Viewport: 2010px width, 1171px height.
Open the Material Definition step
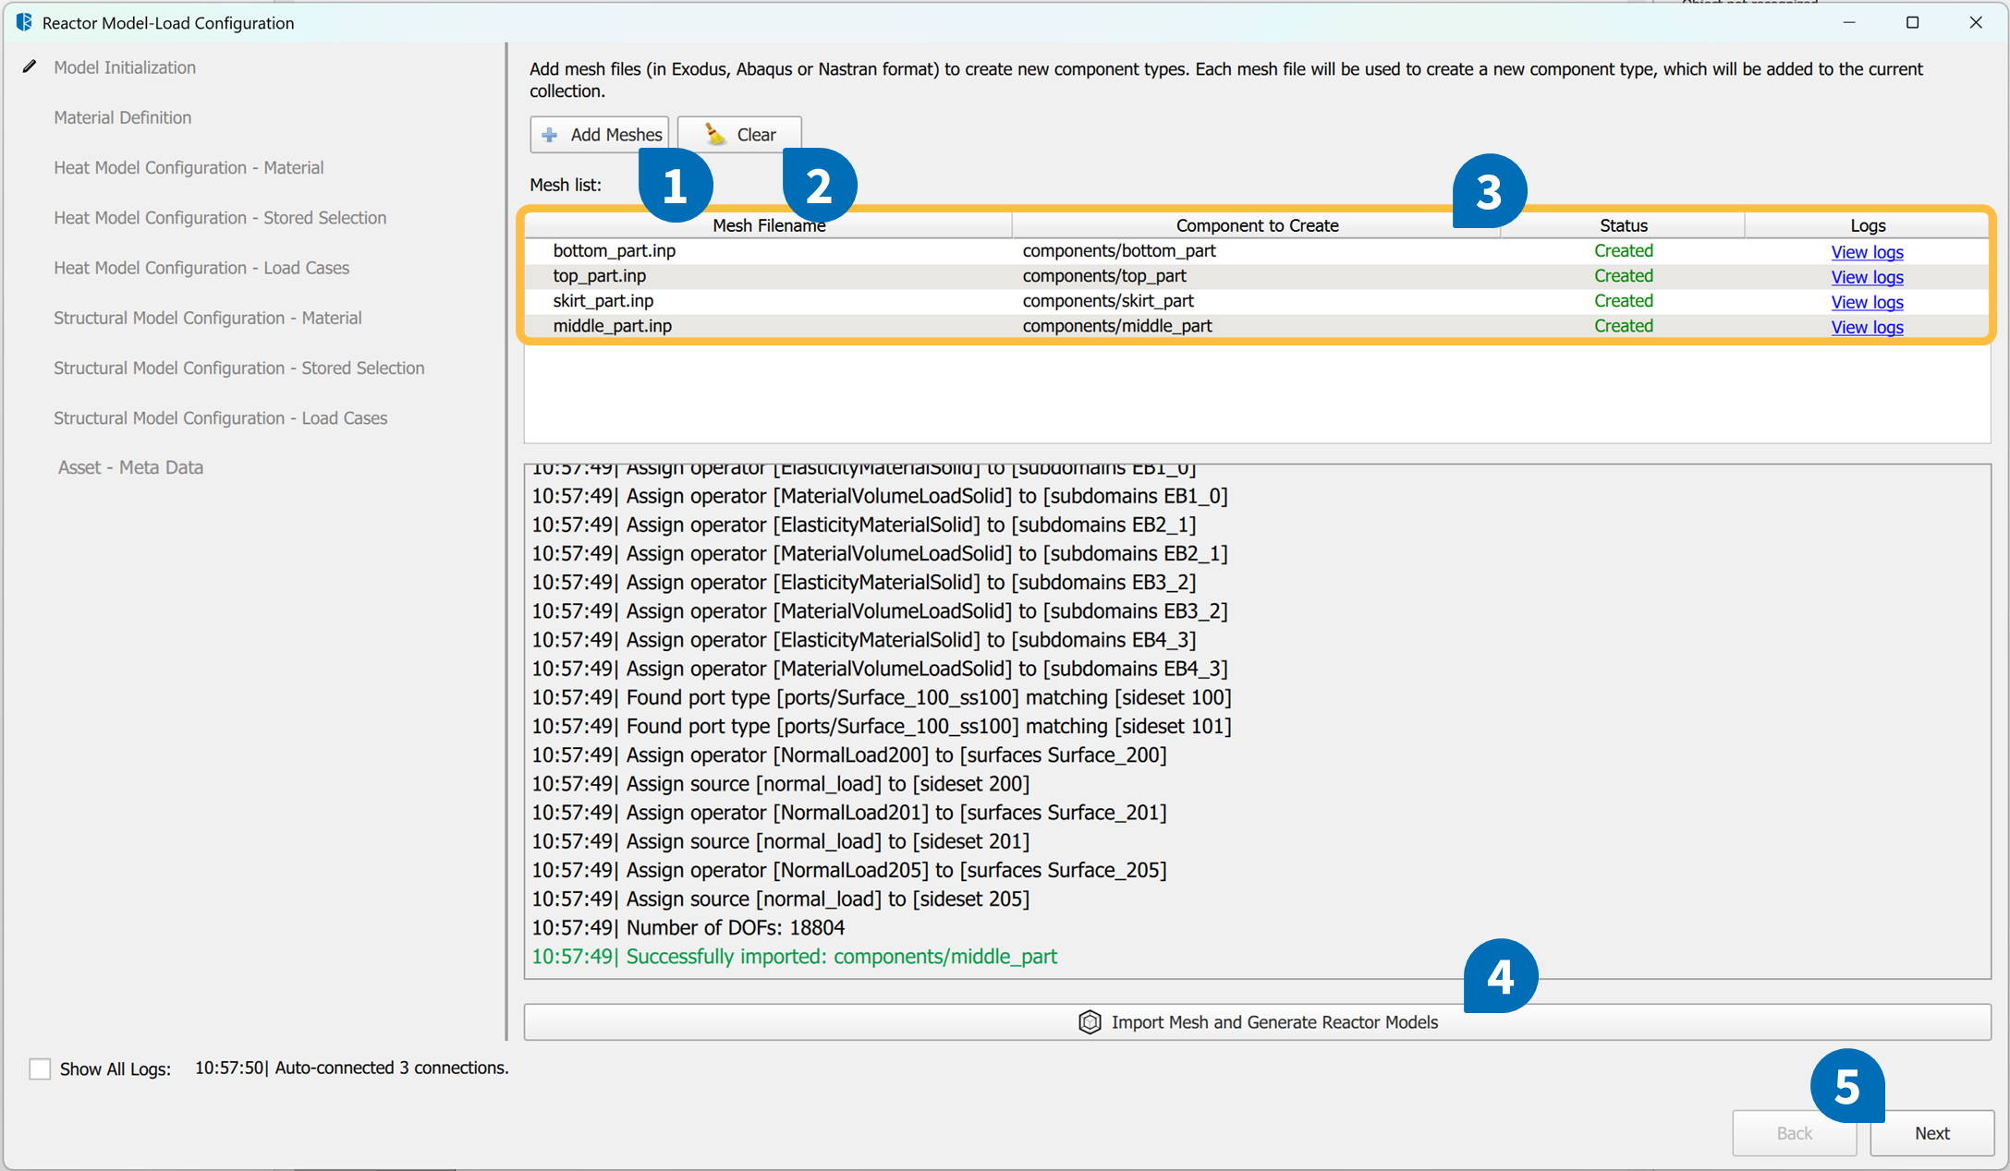tap(122, 117)
